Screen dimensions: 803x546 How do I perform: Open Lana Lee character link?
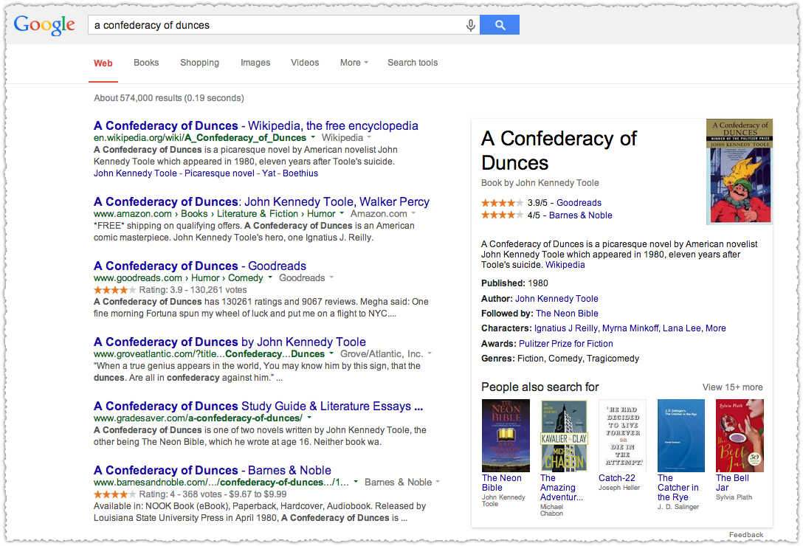click(682, 328)
